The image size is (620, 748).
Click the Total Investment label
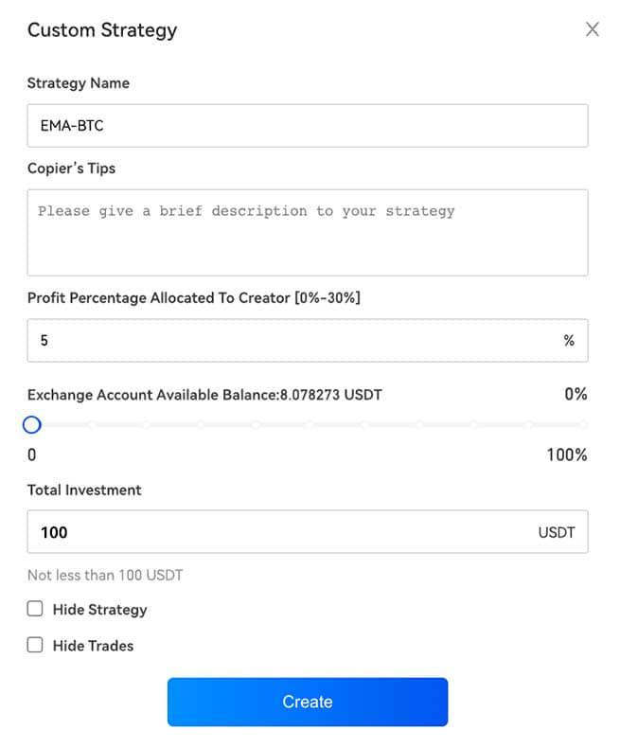tap(84, 490)
